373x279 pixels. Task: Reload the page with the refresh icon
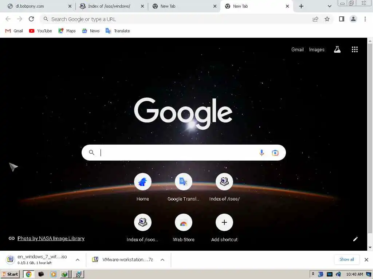(31, 19)
